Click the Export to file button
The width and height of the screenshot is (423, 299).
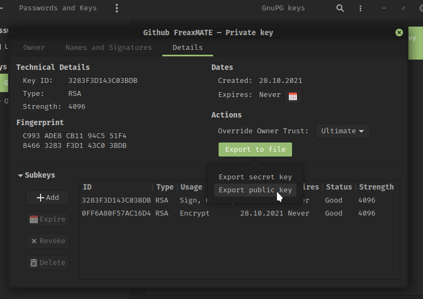[x=255, y=149]
